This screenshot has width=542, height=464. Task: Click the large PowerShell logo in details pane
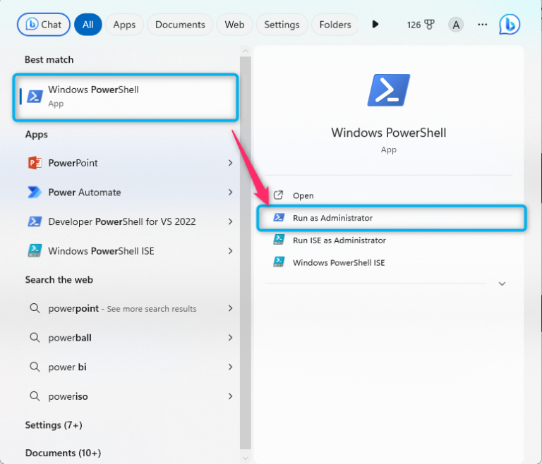(x=389, y=90)
